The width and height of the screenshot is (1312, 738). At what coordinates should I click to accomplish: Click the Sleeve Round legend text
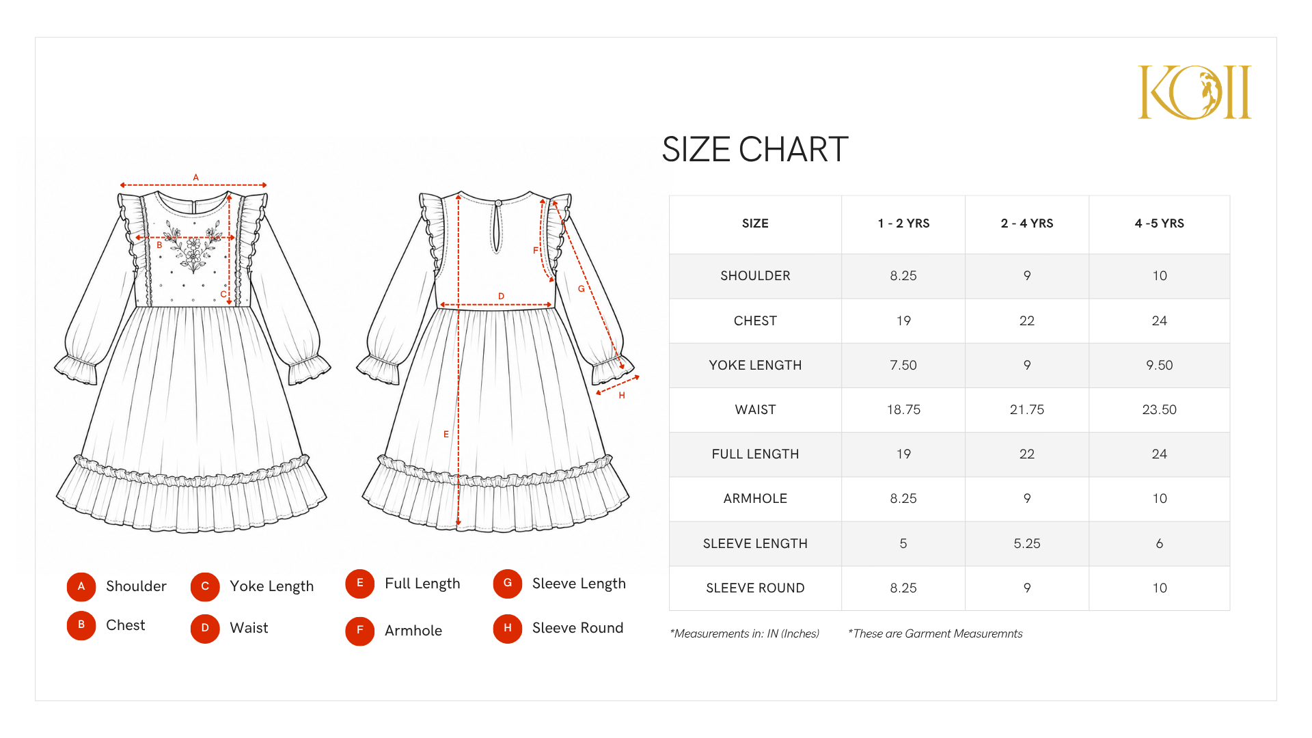coord(578,627)
